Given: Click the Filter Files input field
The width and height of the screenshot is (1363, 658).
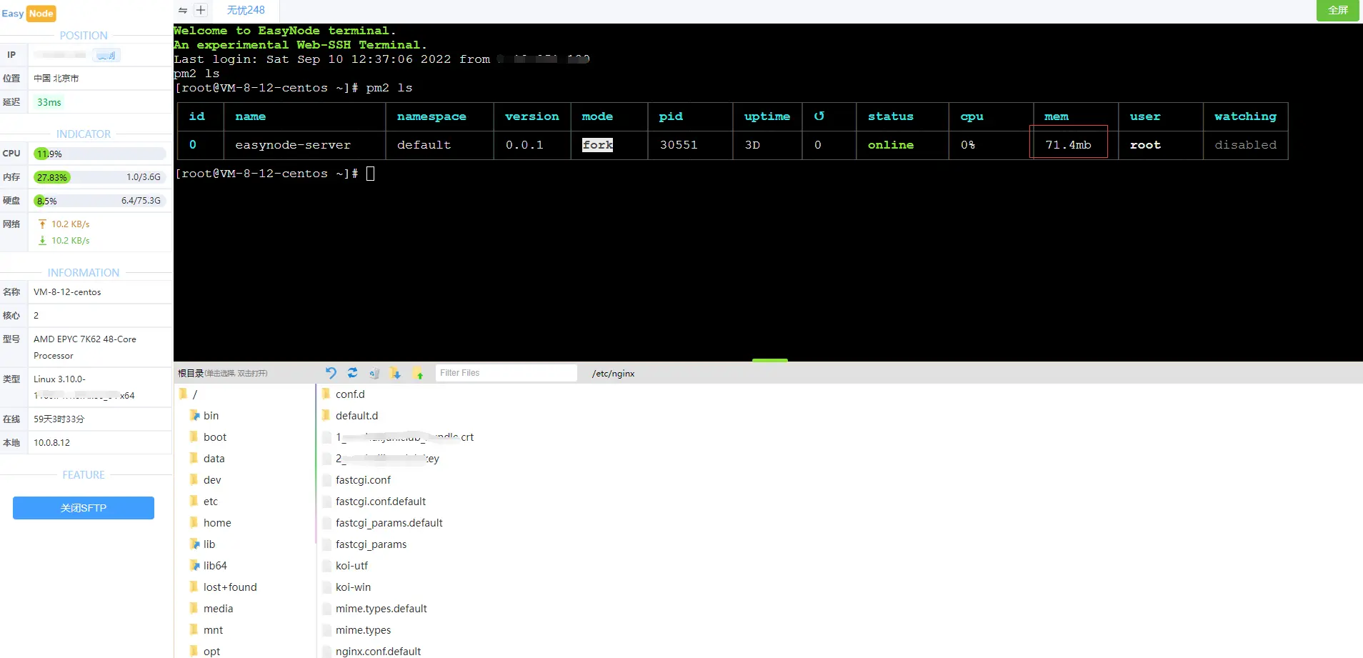Looking at the screenshot, I should coord(506,373).
